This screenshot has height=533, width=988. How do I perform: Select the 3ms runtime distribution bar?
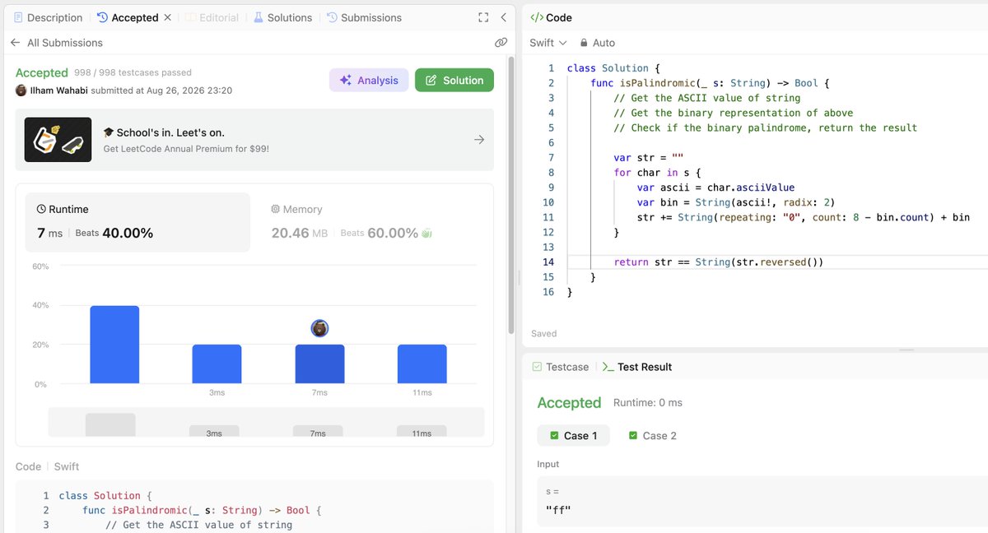point(217,364)
